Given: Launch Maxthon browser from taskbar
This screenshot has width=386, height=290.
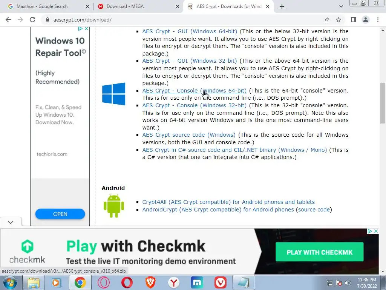Looking at the screenshot, I should [197, 282].
